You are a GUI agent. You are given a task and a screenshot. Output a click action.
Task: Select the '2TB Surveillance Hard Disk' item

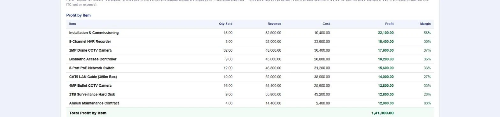92,94
